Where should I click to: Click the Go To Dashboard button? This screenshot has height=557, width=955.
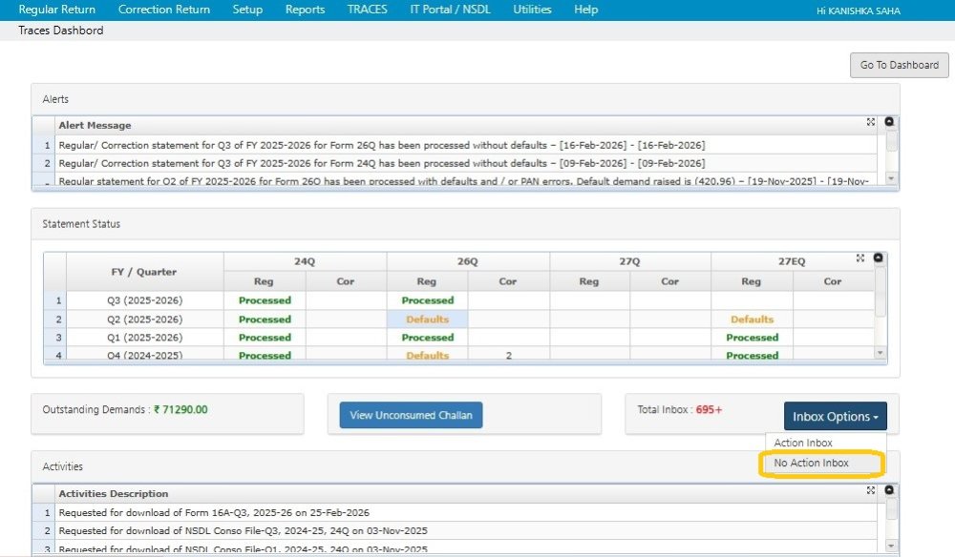tap(899, 65)
